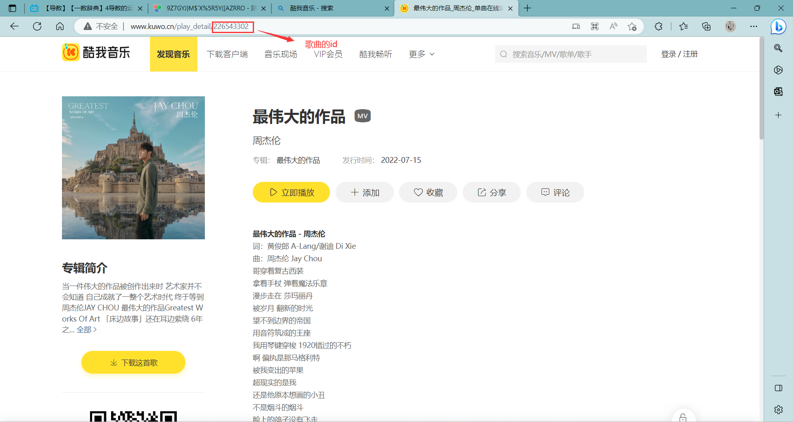Switch to the 酷我音乐 - 搜索 browser tab

[x=326, y=8]
